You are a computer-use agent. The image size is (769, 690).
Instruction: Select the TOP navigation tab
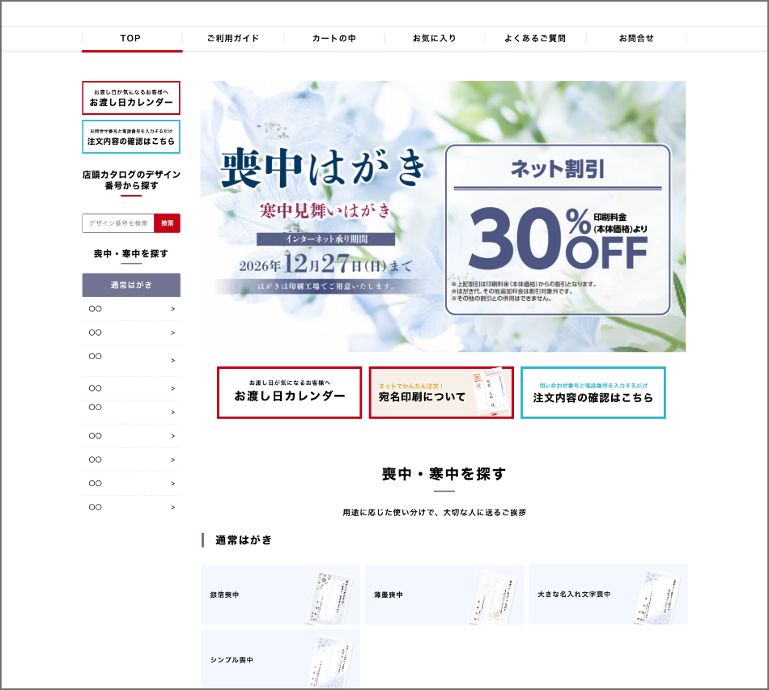pos(132,38)
